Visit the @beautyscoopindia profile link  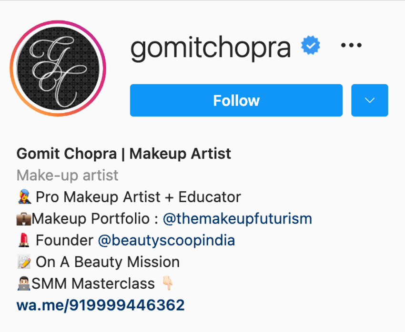tap(166, 240)
